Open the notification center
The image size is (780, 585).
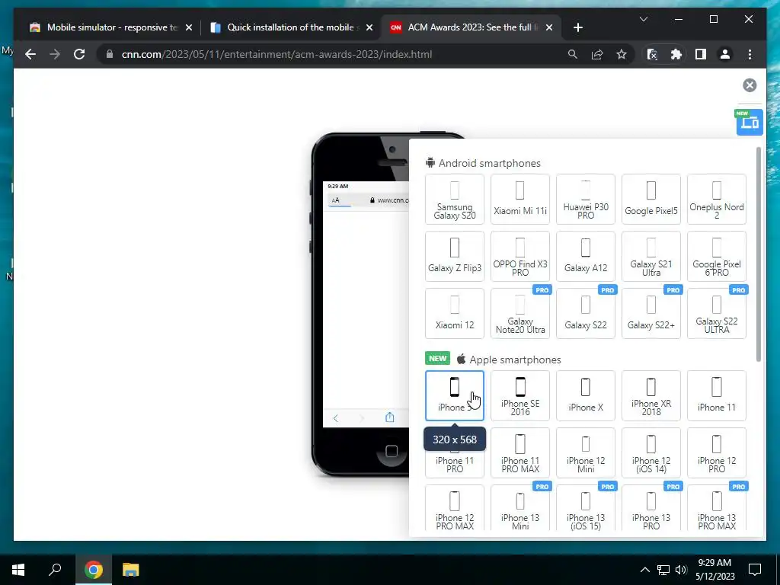tap(755, 570)
